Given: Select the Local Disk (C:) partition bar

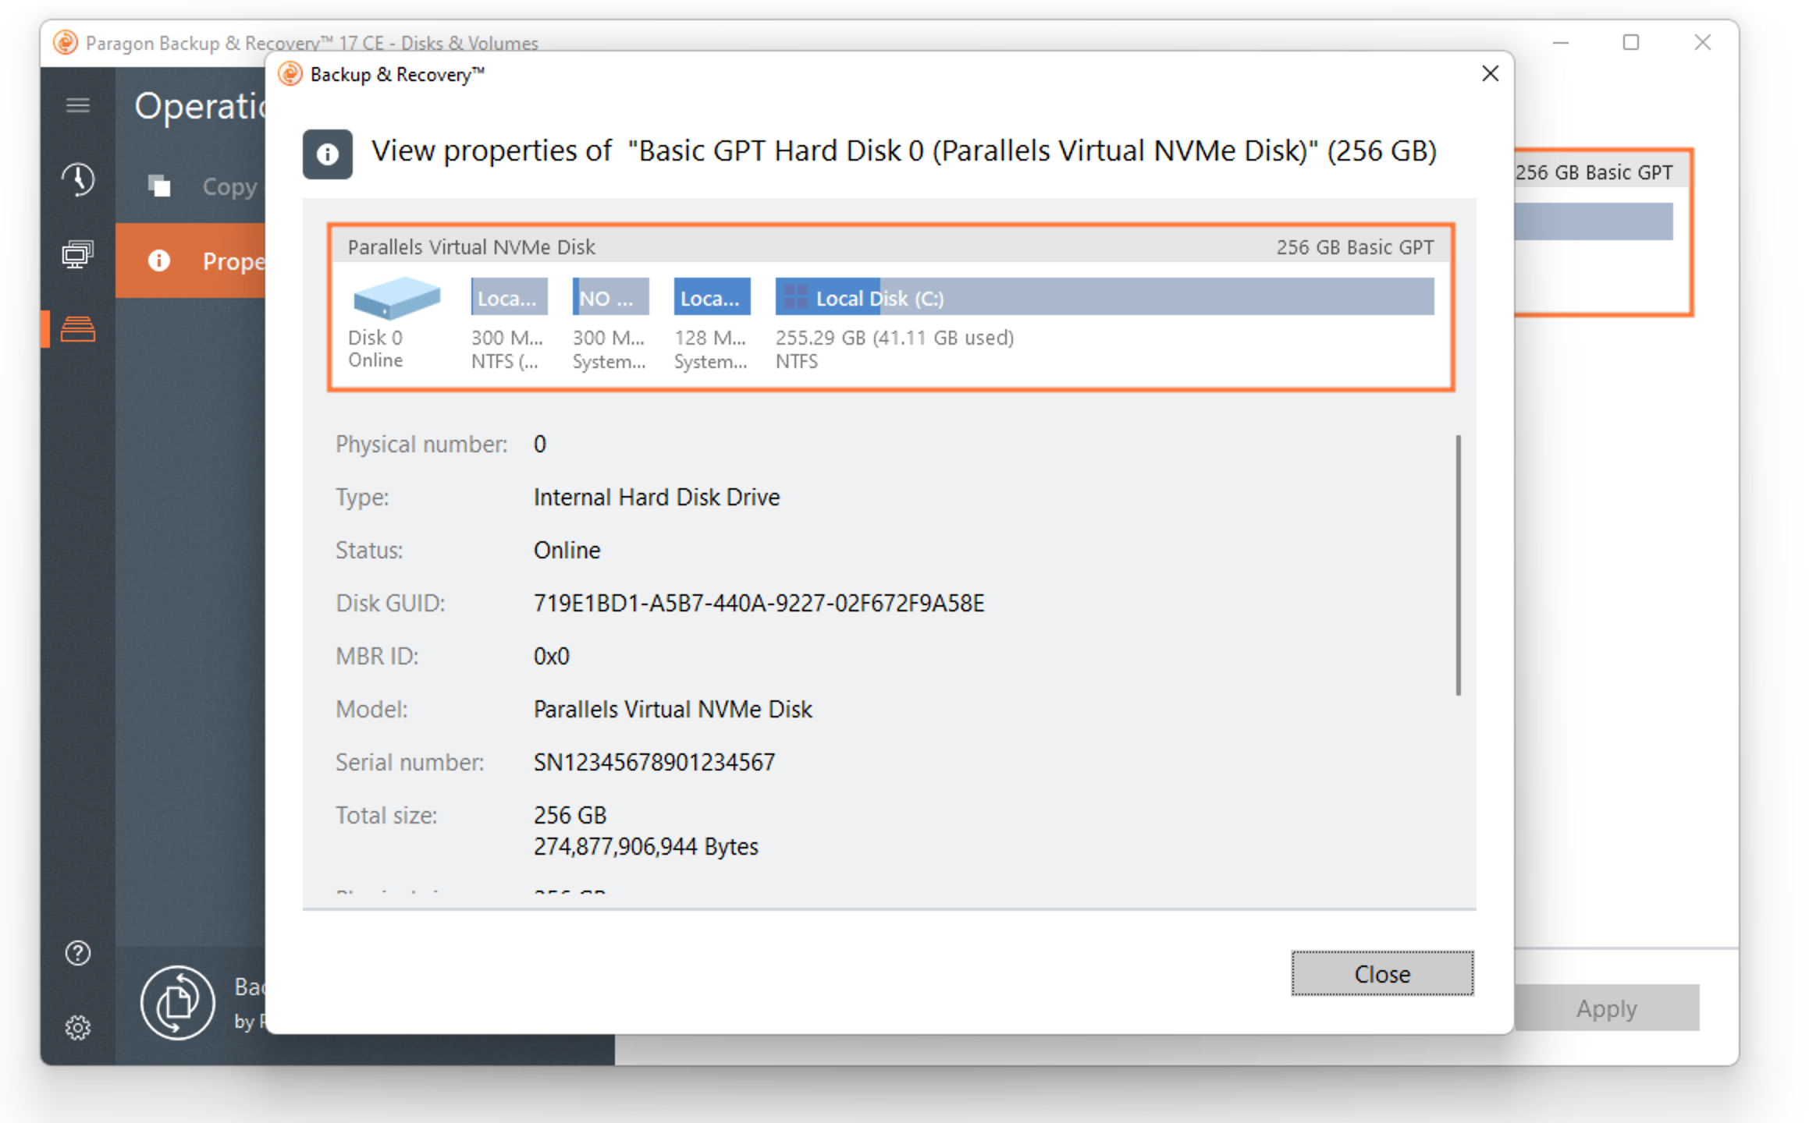Looking at the screenshot, I should coord(1104,297).
